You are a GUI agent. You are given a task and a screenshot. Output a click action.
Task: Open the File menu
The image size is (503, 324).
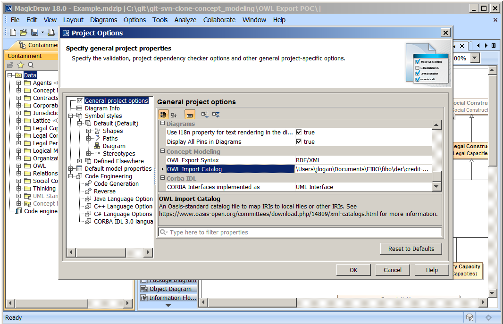tap(15, 20)
